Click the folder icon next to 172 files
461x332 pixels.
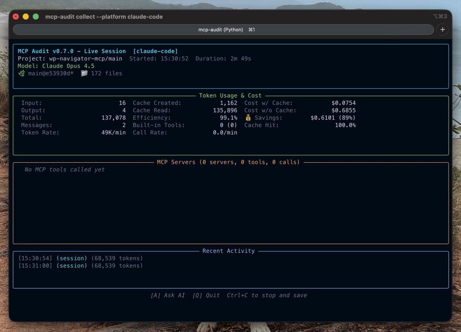(84, 74)
